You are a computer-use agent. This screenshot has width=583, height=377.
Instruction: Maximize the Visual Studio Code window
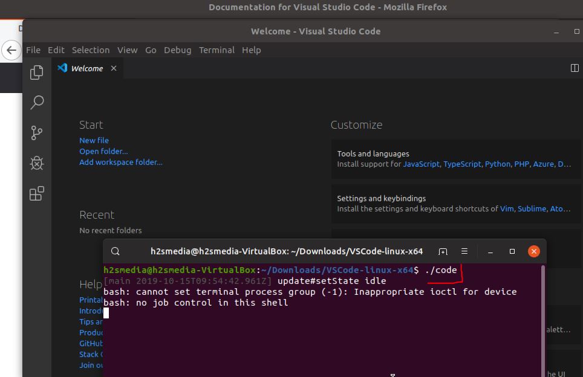tap(577, 31)
